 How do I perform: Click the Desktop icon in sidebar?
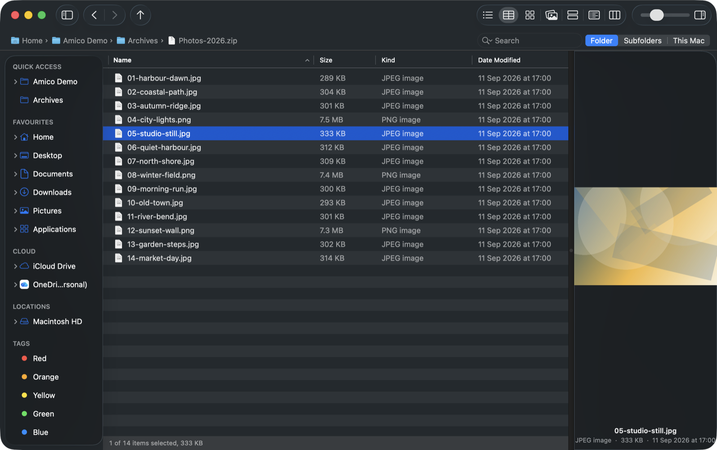coord(25,156)
